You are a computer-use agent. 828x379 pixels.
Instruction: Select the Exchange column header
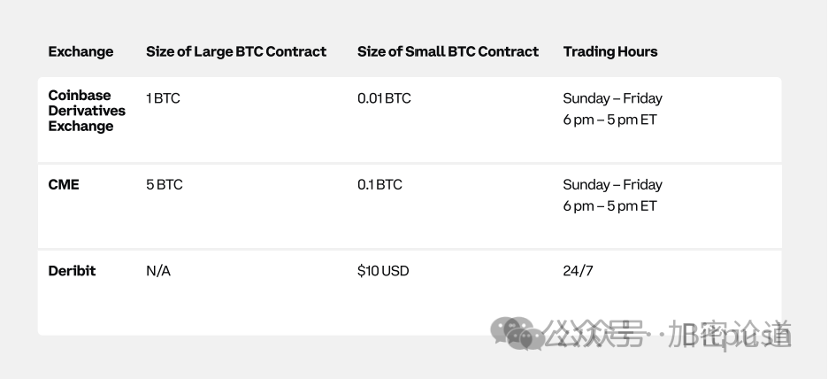(80, 51)
